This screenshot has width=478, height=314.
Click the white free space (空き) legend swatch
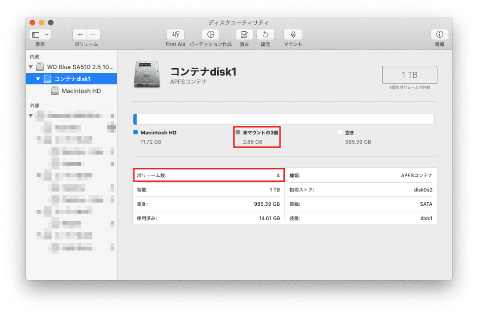340,132
